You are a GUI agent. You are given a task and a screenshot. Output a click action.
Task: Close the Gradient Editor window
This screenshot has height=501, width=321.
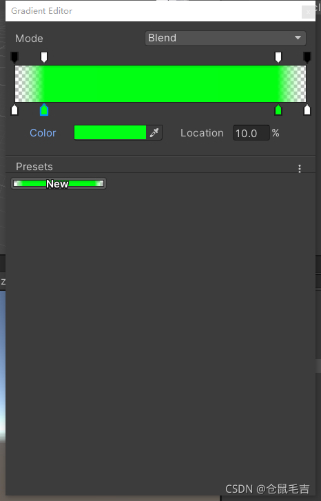(308, 12)
